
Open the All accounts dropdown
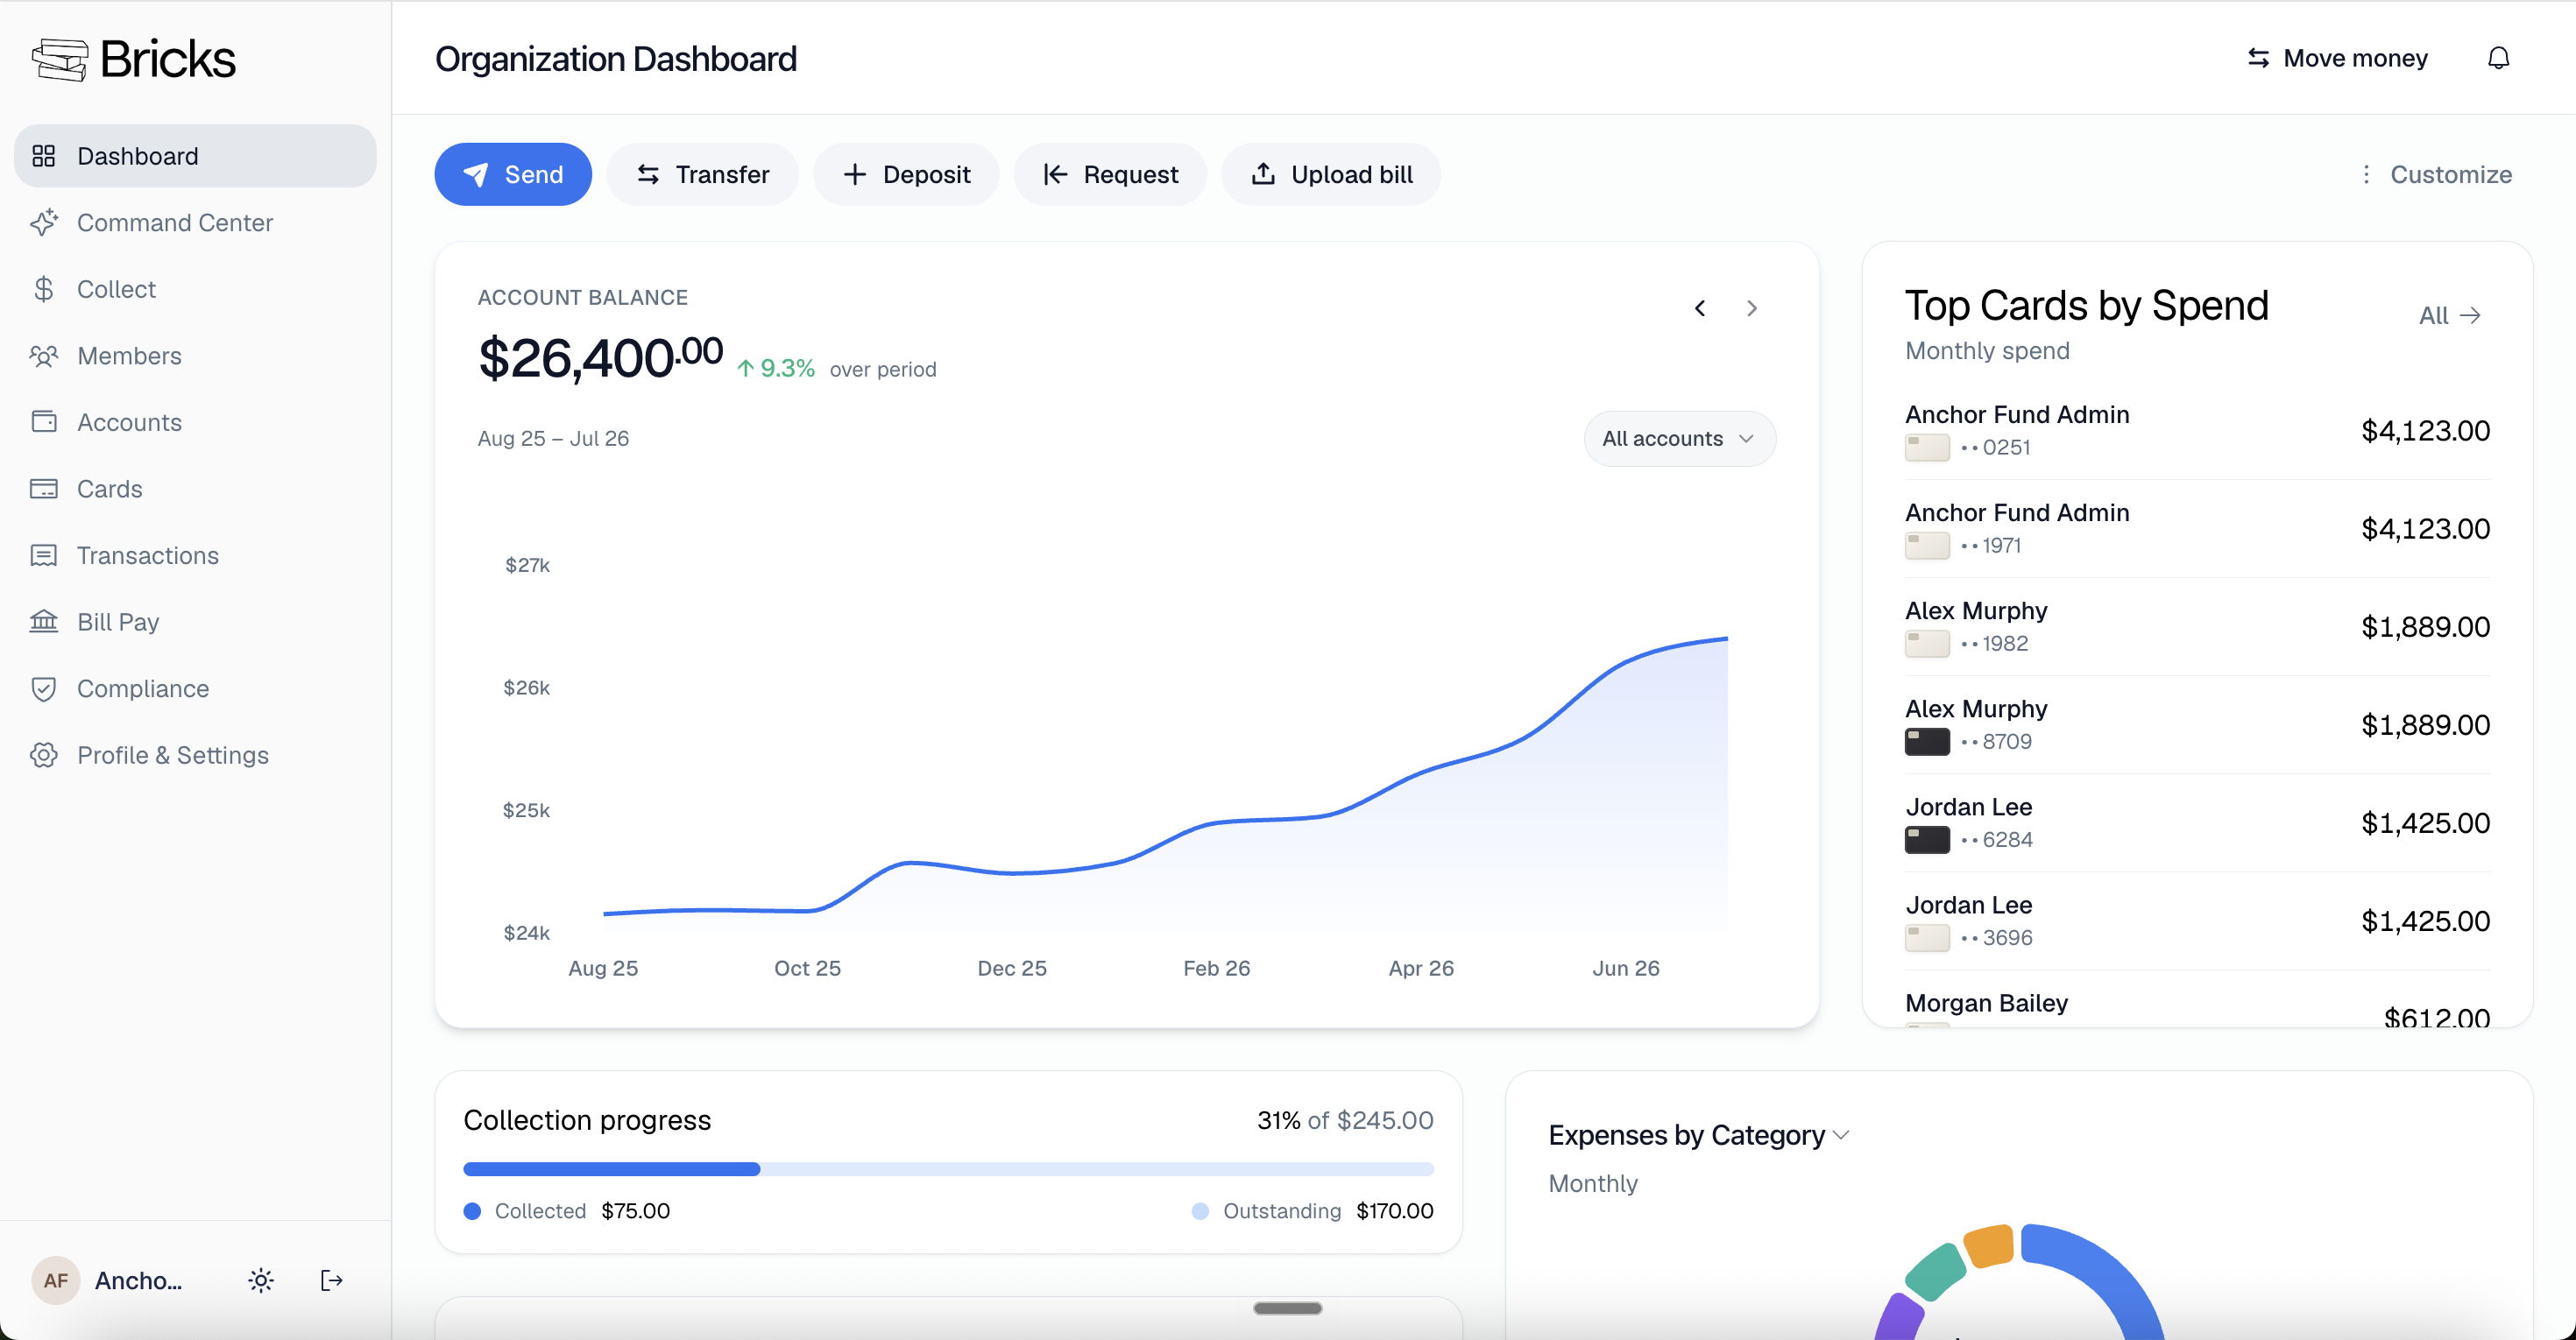[x=1679, y=438]
